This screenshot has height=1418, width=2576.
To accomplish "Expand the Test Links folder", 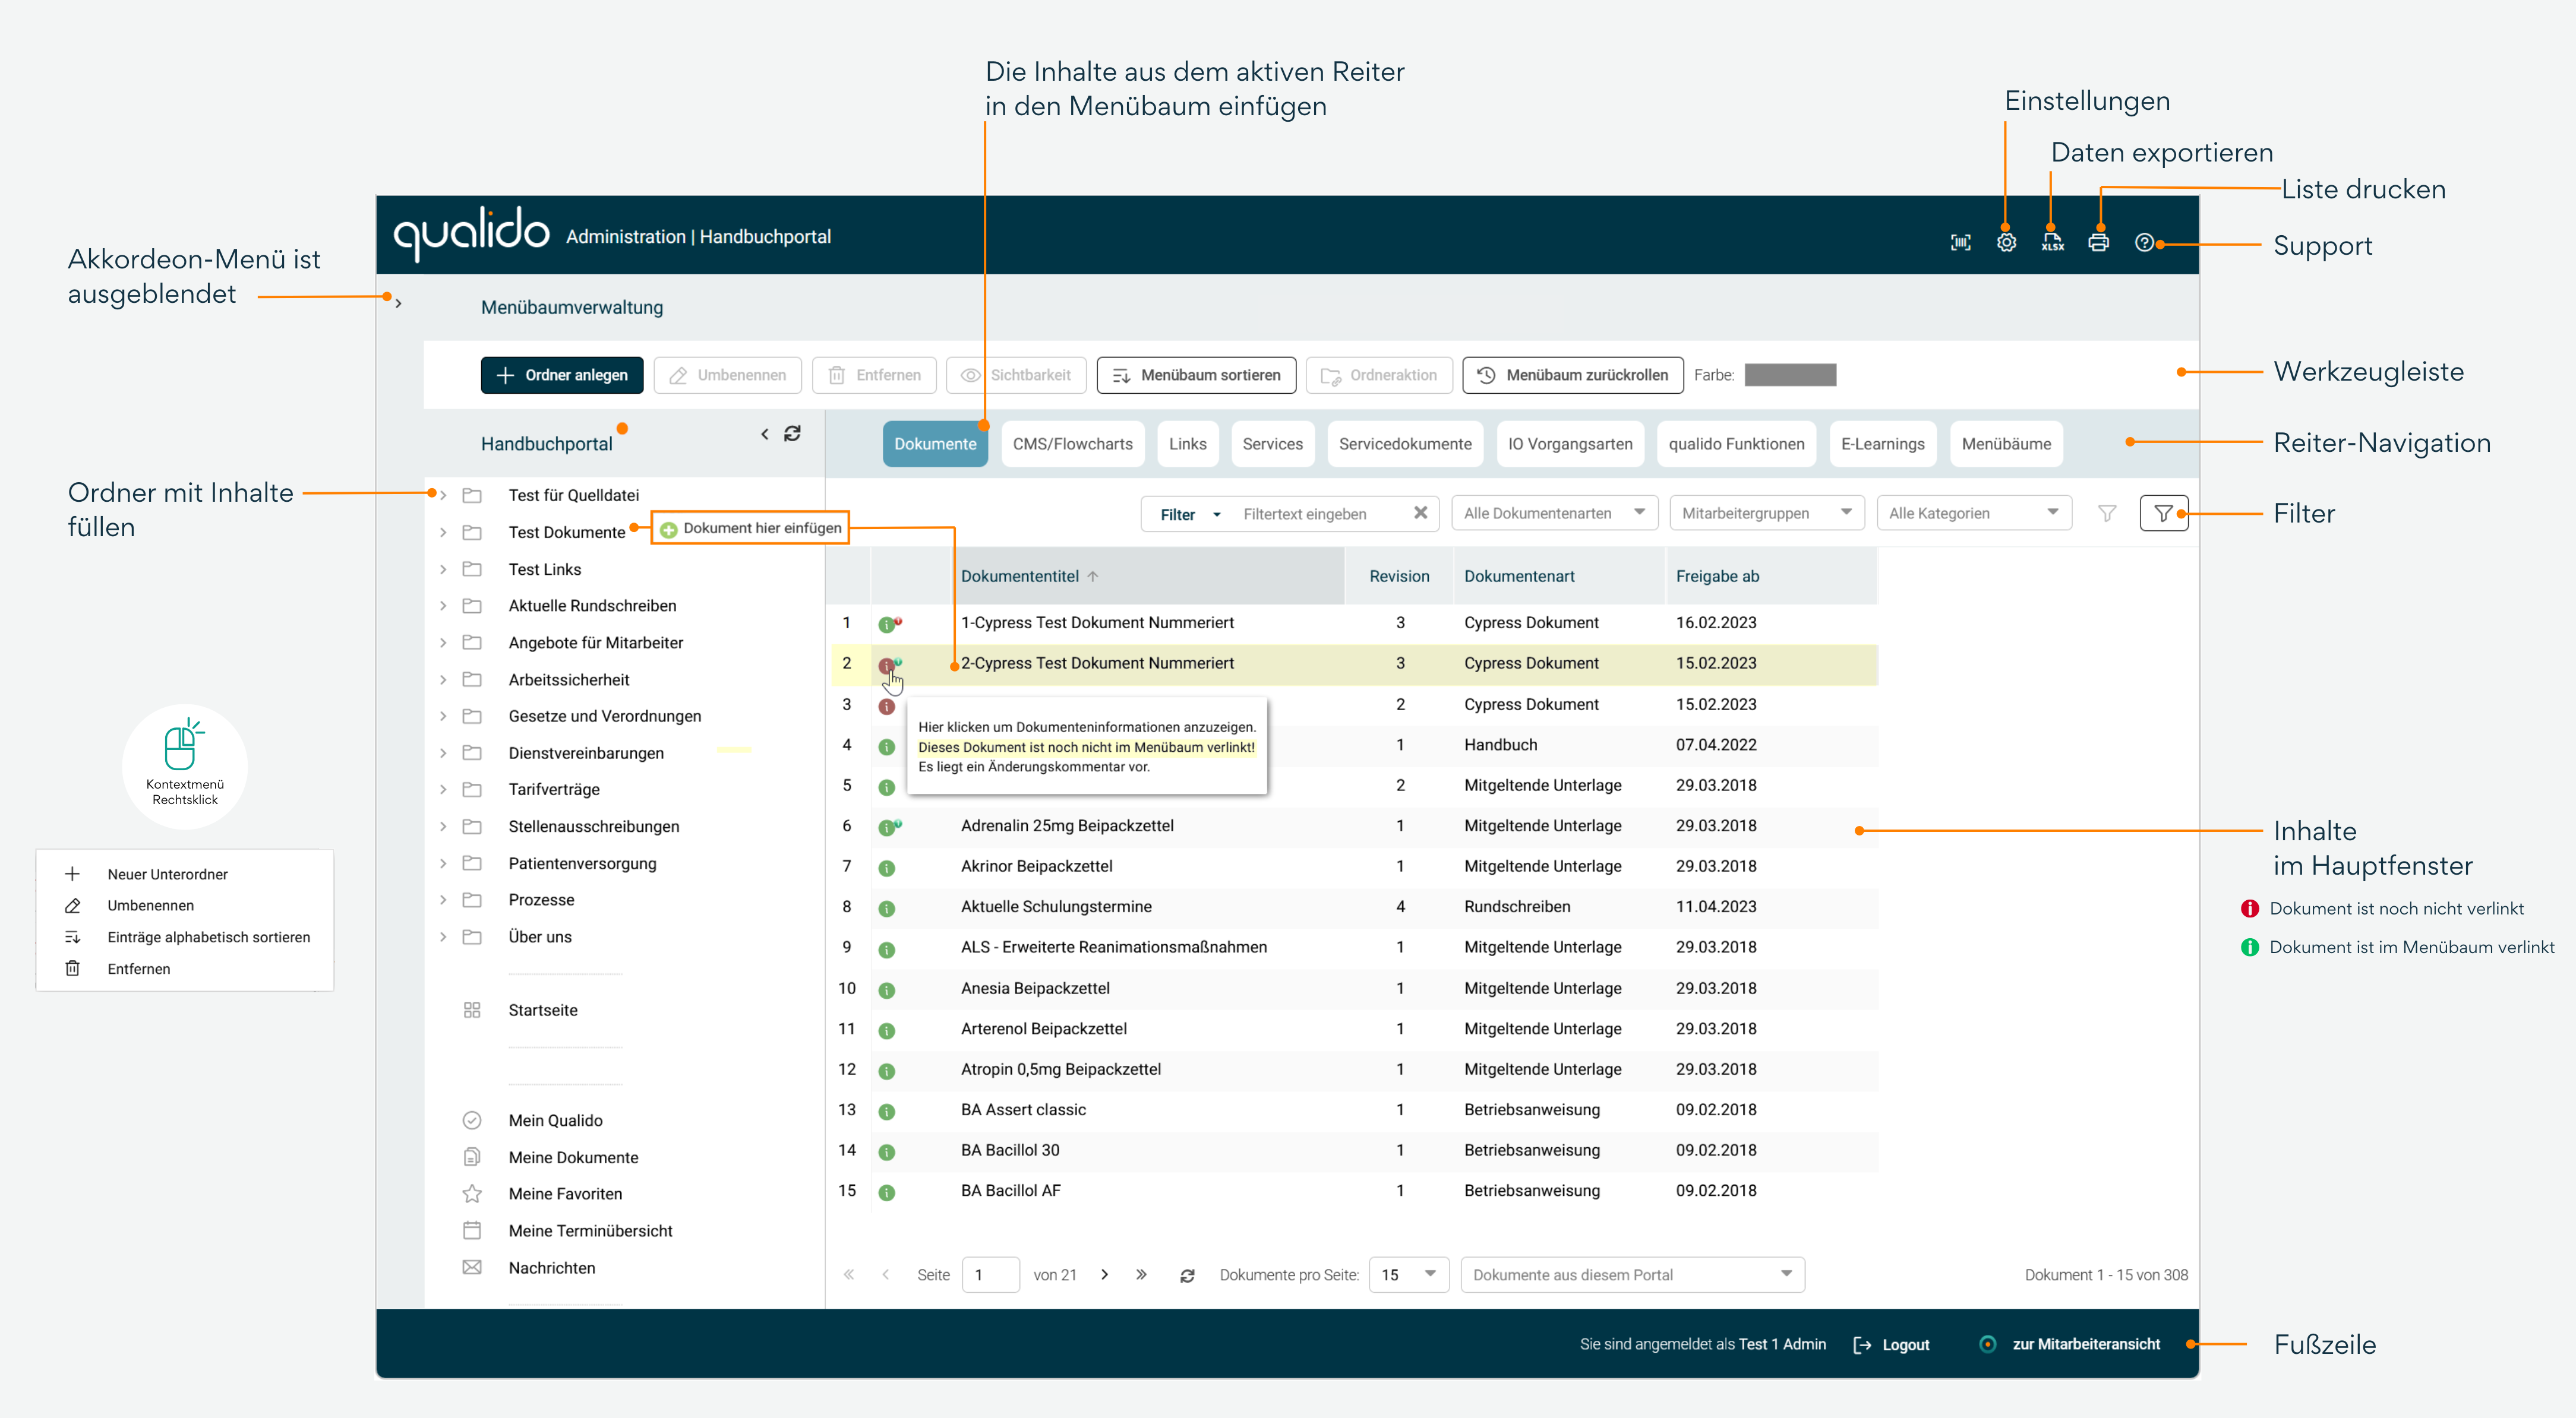I will coord(443,569).
